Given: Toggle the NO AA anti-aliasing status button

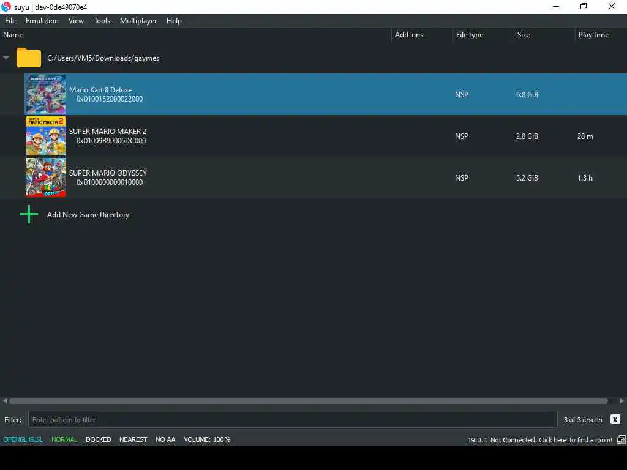Looking at the screenshot, I should 165,439.
